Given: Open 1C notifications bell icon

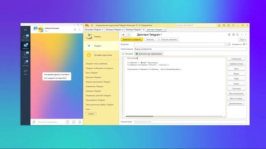Looking at the screenshot, I should [x=219, y=25].
